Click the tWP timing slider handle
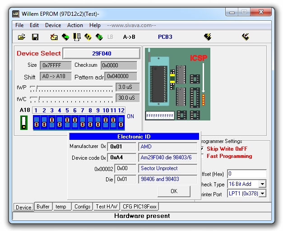The image size is (283, 231). 37,87
